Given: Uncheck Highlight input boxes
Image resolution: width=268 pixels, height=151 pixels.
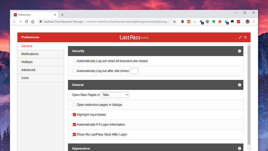Looking at the screenshot, I should pyautogui.click(x=74, y=115).
